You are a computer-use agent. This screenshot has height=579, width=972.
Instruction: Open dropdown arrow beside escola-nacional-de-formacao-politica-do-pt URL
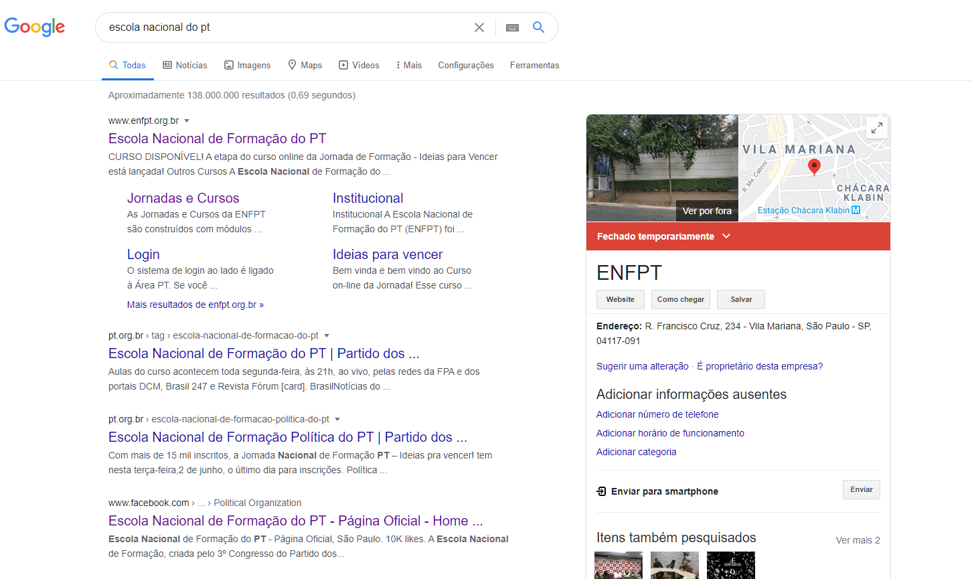337,420
